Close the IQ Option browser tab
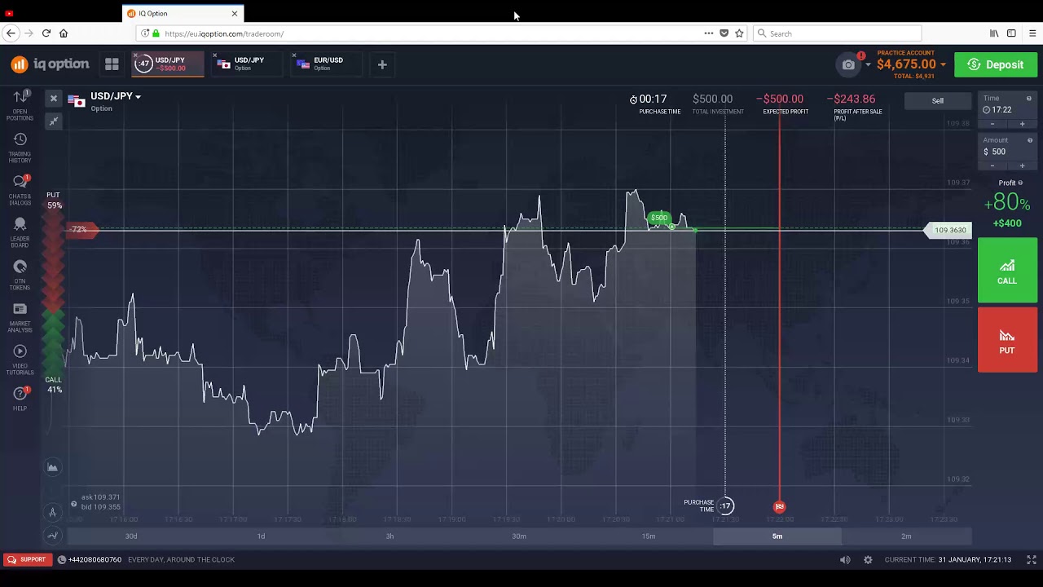Viewport: 1043px width, 587px height. tap(235, 13)
